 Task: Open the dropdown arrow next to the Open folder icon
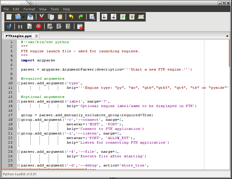(23, 17)
